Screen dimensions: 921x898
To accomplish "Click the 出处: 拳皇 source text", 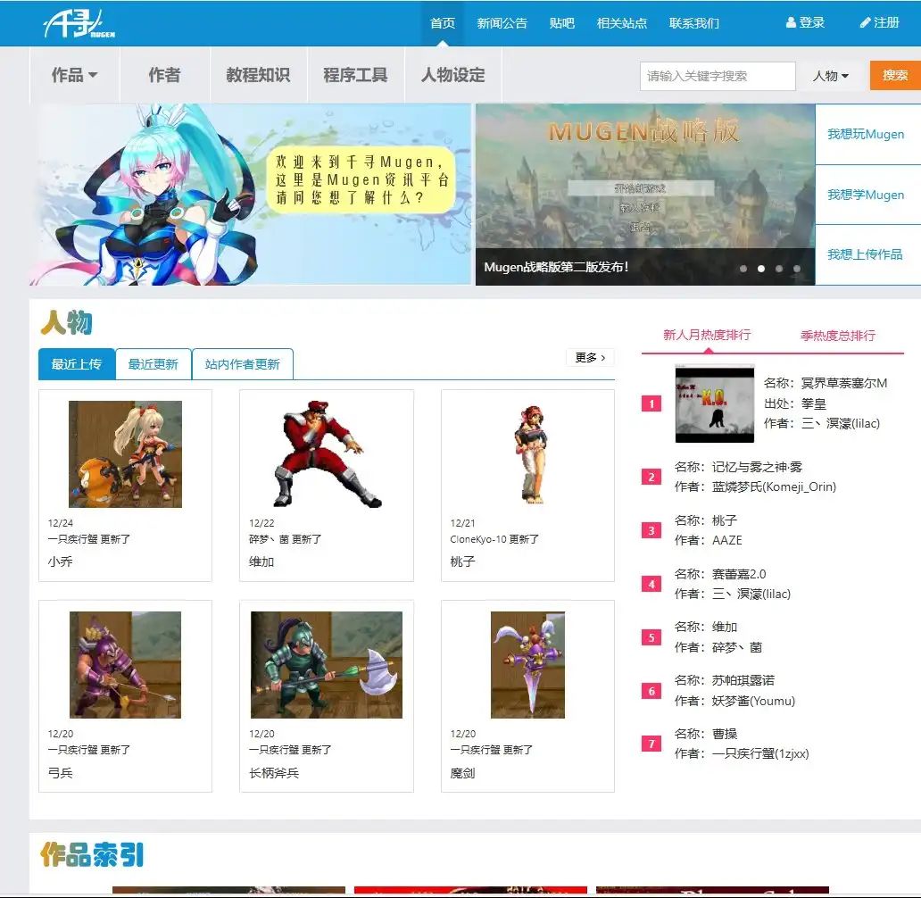I will pos(795,403).
